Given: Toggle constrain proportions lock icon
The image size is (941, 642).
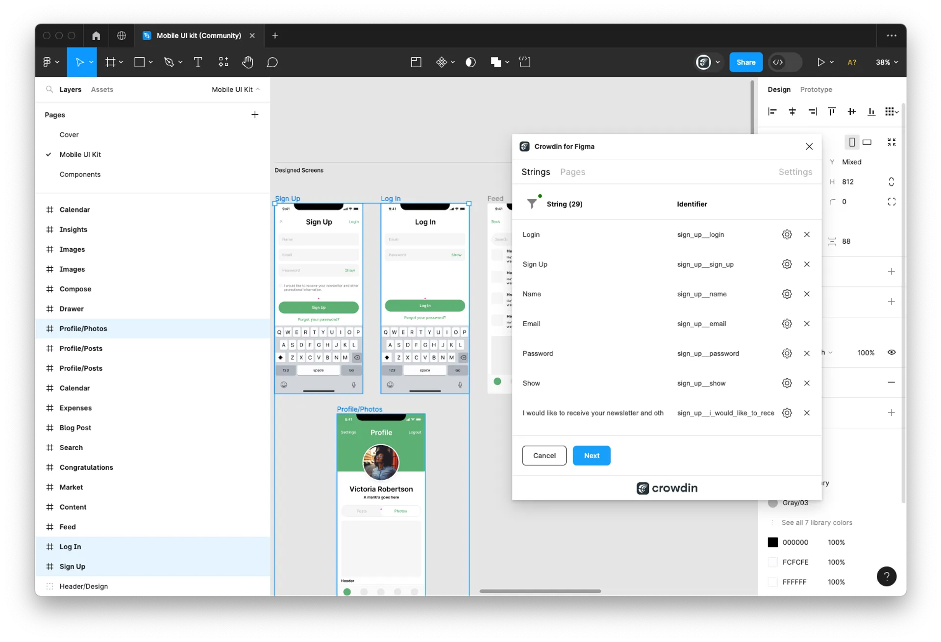Looking at the screenshot, I should point(891,181).
